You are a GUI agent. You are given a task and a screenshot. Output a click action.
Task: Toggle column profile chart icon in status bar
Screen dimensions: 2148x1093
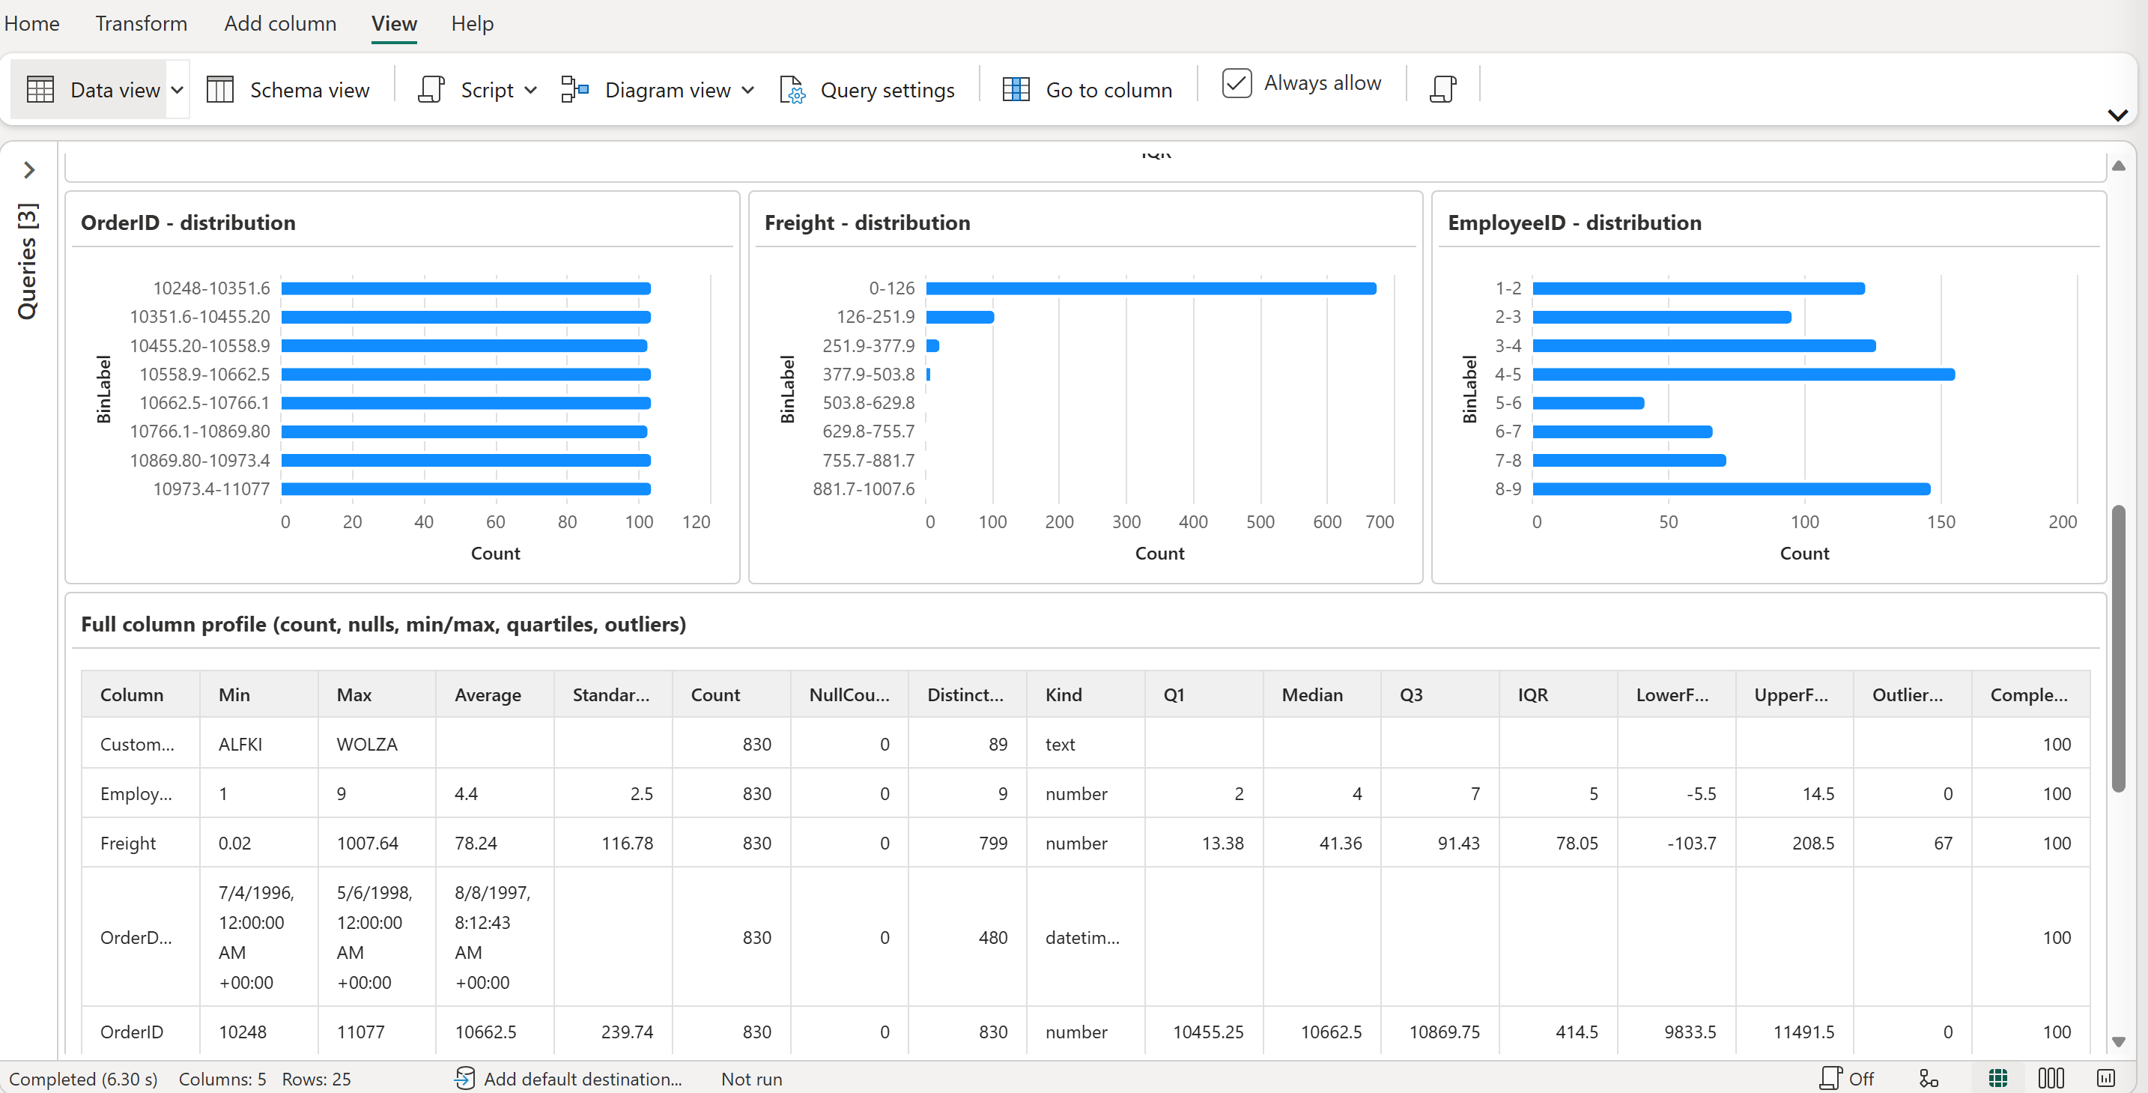(x=2105, y=1079)
